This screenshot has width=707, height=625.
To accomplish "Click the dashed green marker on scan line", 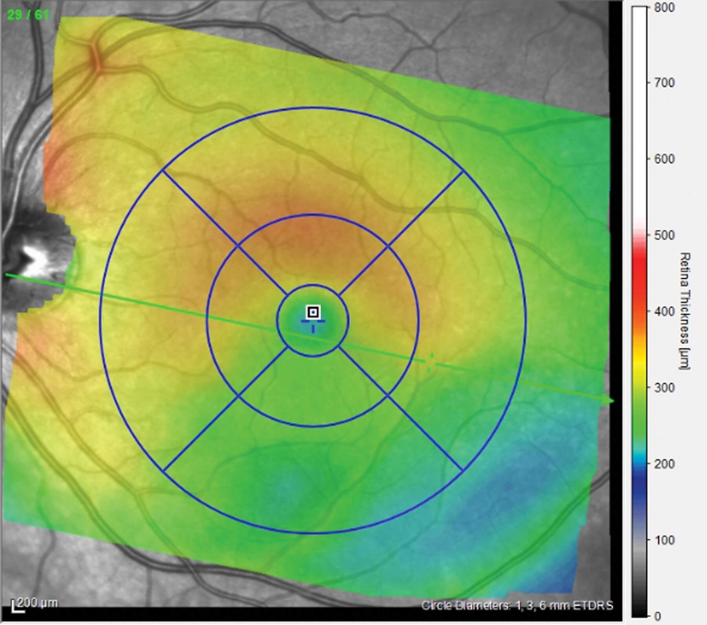I will (x=430, y=362).
